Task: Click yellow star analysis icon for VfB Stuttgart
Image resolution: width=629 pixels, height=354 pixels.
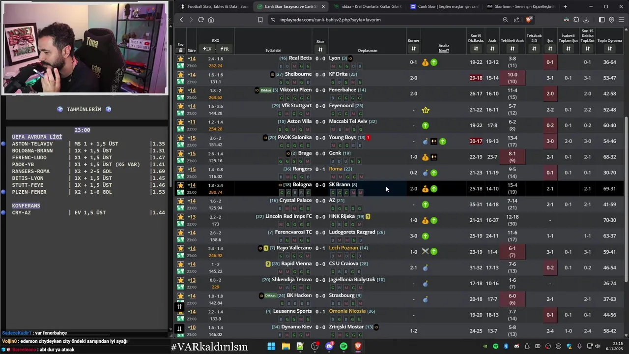Action: click(x=426, y=110)
